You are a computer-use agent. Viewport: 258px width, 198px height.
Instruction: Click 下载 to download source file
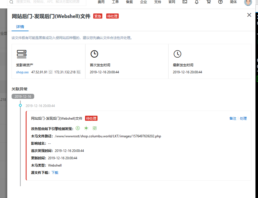(x=55, y=173)
